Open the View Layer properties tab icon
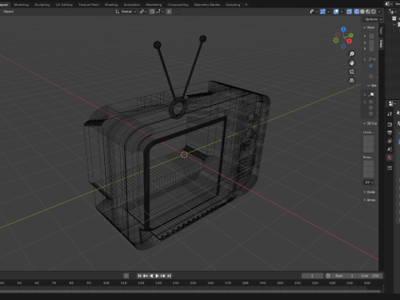The image size is (400, 300). click(390, 141)
